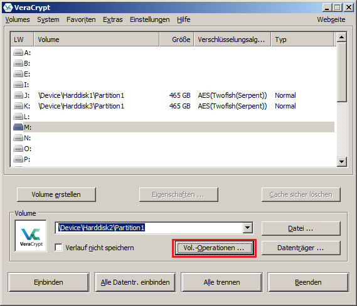Click the Volume column header
357x306 pixels.
click(97, 40)
